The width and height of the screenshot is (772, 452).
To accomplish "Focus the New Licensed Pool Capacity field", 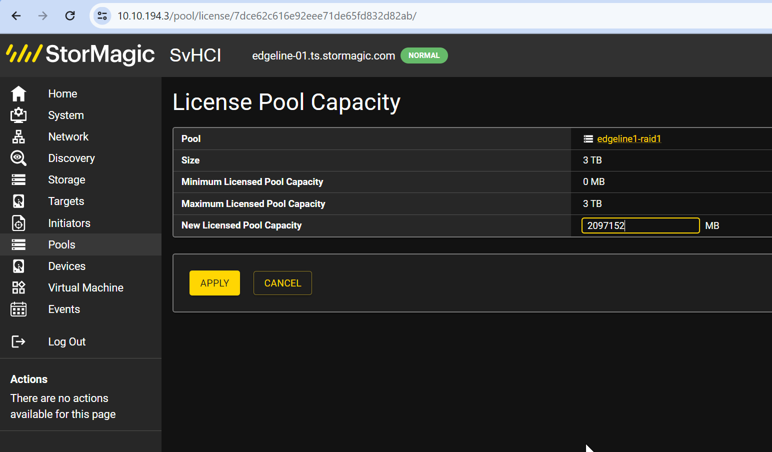I will point(640,225).
